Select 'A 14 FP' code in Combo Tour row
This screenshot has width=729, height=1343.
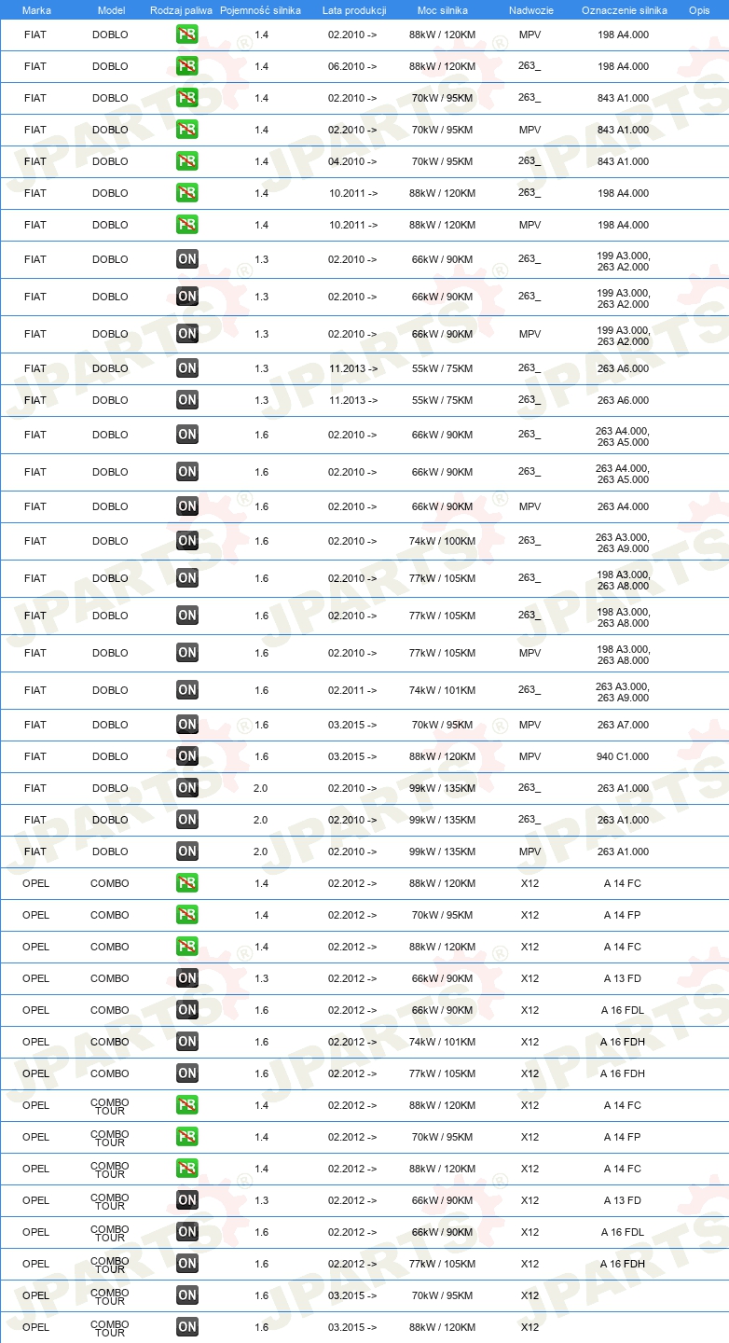tap(622, 1137)
